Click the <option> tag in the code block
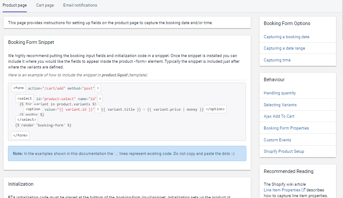343x198 pixels. 33,109
